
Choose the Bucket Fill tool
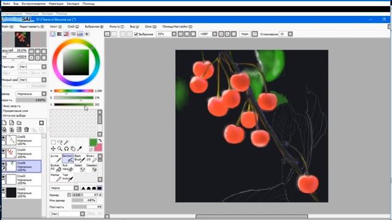[56, 168]
